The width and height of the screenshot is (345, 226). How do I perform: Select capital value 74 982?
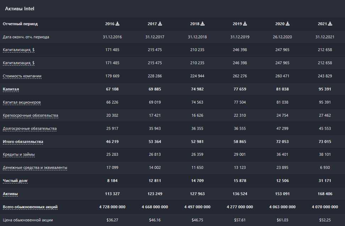197,89
